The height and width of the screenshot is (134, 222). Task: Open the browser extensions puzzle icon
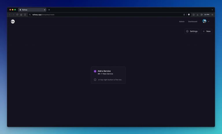coord(194,15)
